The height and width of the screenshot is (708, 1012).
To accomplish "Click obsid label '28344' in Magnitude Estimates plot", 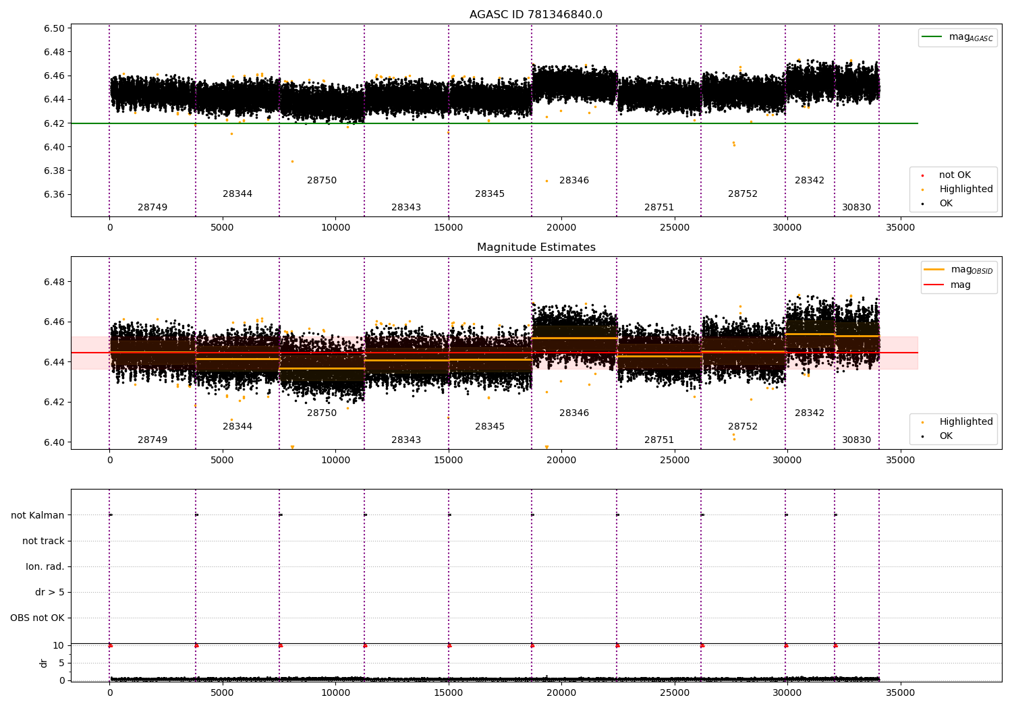I will [x=237, y=426].
